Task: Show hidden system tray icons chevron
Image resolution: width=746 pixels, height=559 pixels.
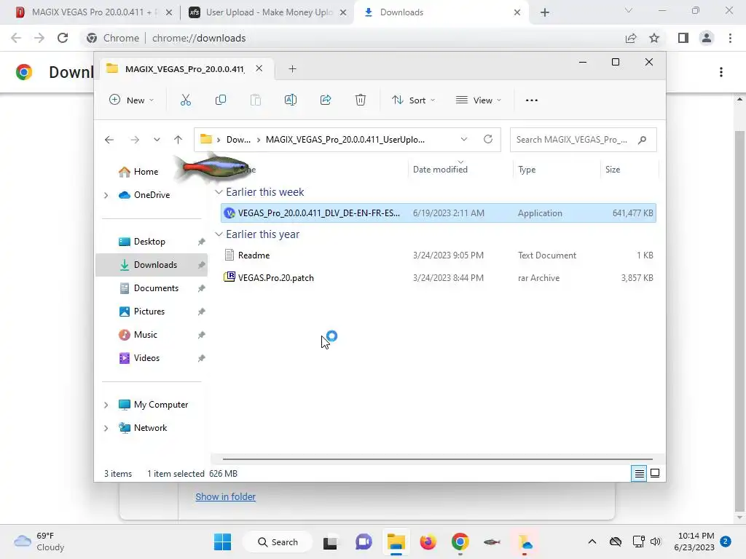Action: click(x=592, y=542)
